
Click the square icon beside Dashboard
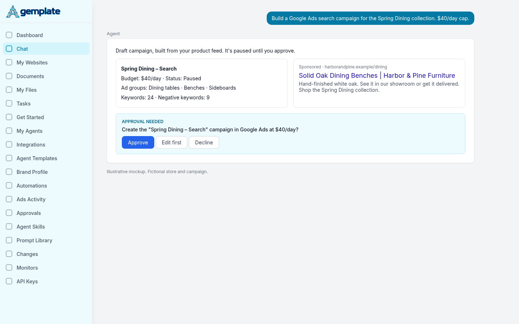point(9,35)
